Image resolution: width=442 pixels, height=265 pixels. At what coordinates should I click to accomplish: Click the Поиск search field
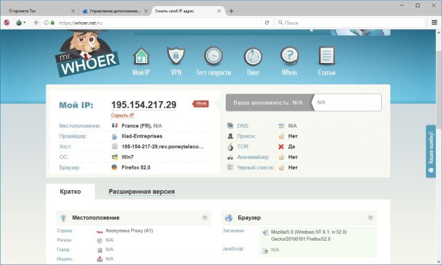pos(350,23)
